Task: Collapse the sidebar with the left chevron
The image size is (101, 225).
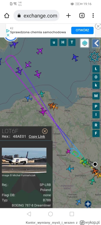Action: 96,43
